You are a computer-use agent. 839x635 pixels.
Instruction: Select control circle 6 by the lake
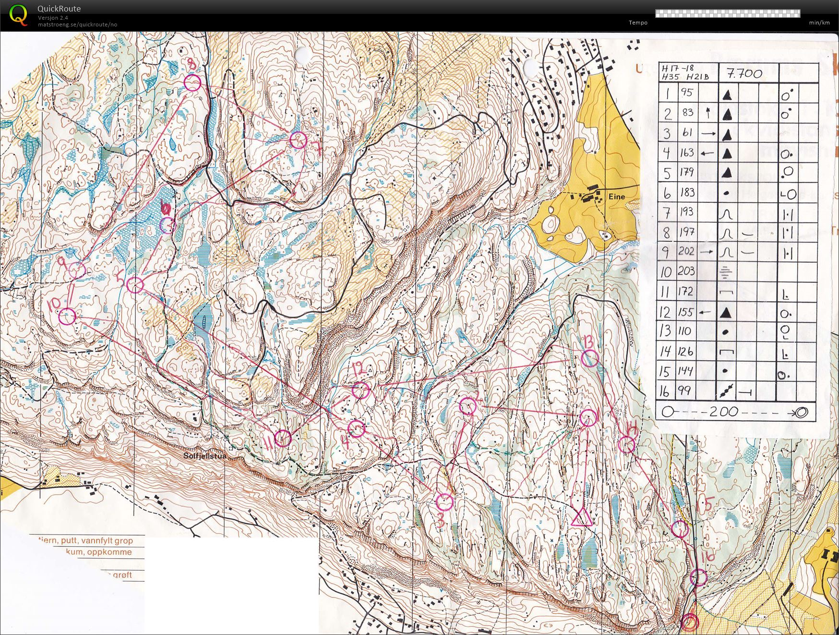(x=168, y=225)
